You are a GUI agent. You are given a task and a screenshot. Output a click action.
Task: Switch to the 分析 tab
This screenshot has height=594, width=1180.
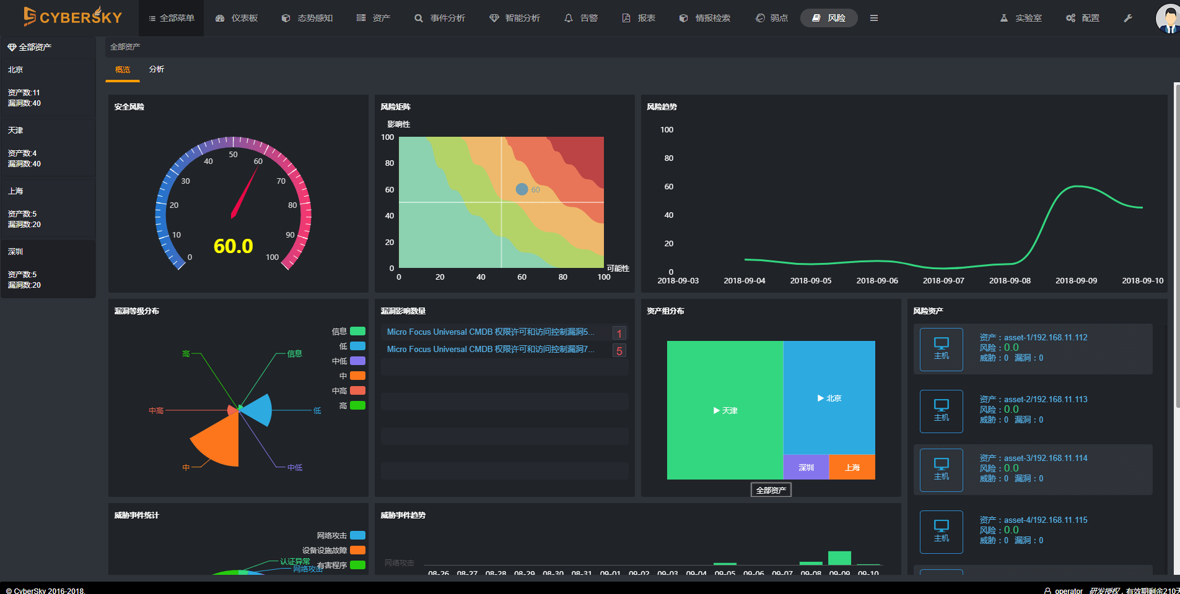click(x=157, y=69)
